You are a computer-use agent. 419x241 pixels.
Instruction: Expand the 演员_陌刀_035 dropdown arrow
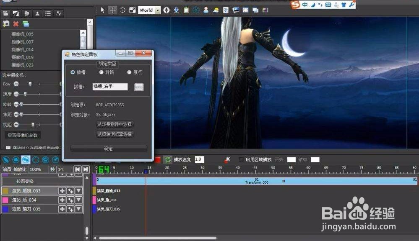78,209
